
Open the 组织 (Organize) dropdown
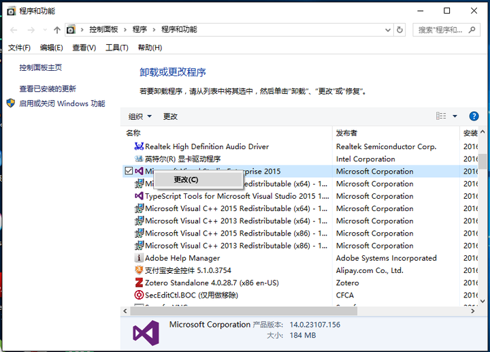point(140,116)
